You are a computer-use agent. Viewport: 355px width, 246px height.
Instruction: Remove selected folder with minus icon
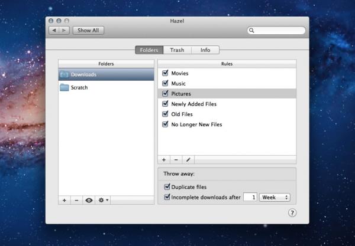click(76, 200)
